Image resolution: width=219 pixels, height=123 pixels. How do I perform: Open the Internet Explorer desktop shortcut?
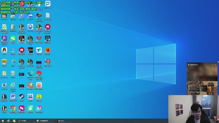[x=13, y=85]
